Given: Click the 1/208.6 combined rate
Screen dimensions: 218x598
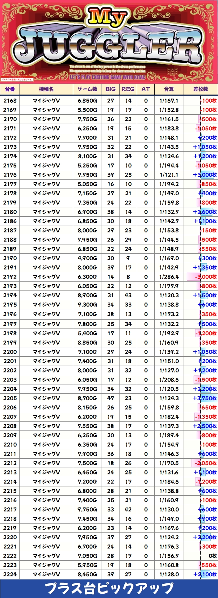Looking at the screenshot, I should pyautogui.click(x=169, y=380).
